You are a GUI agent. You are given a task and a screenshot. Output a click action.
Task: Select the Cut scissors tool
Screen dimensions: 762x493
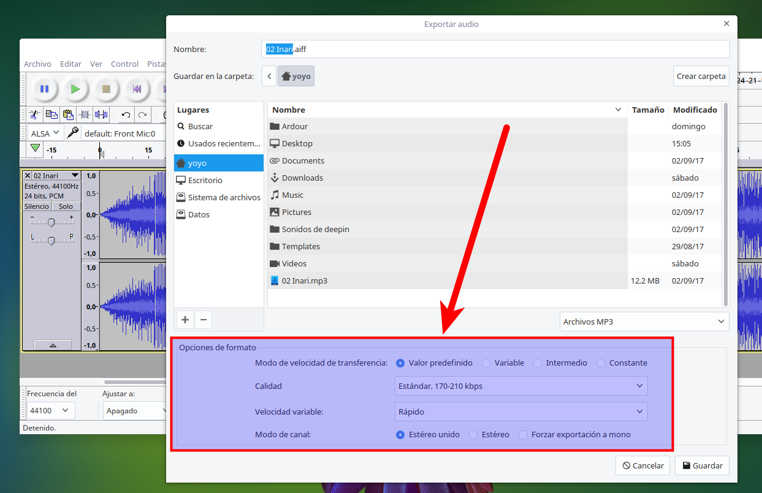tap(35, 115)
